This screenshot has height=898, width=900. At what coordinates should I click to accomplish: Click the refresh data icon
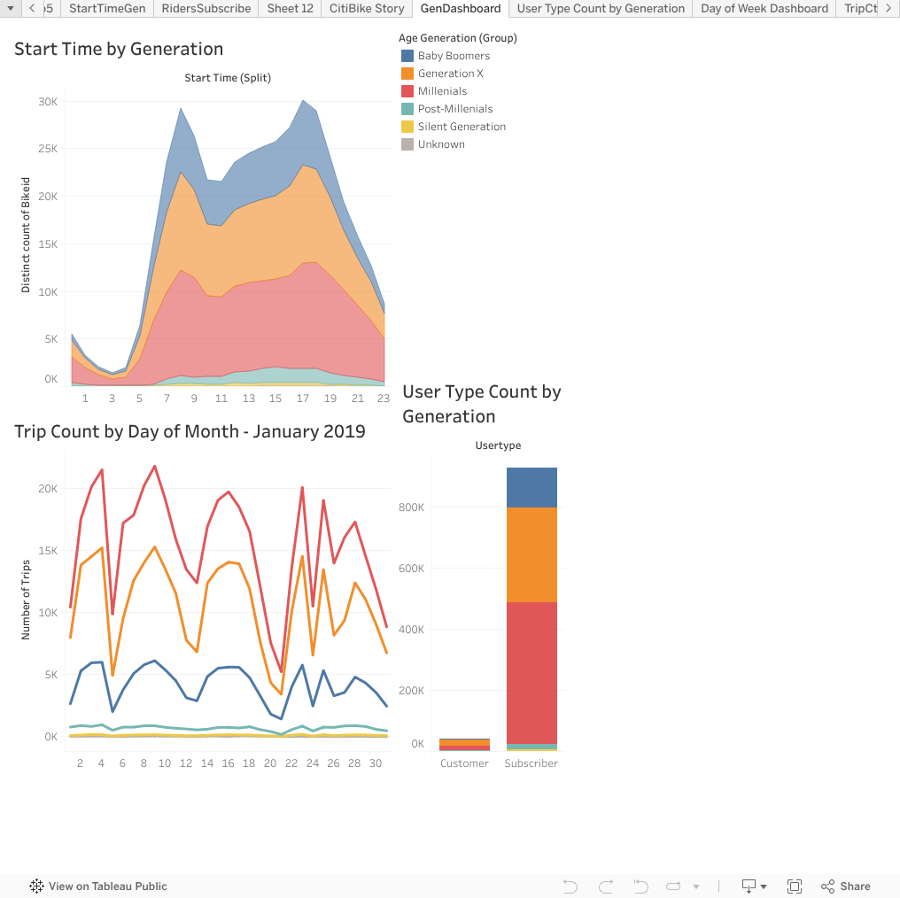(674, 886)
